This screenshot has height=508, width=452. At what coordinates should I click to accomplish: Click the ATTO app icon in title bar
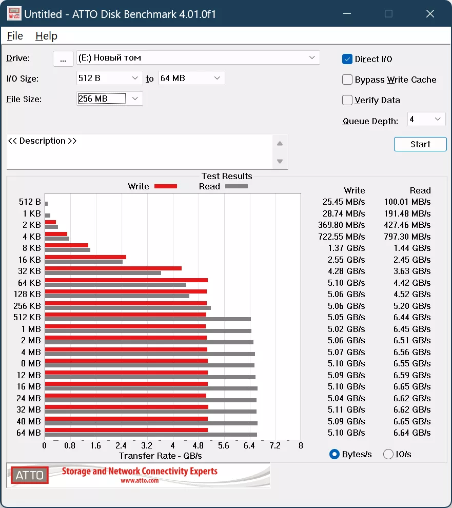[14, 14]
